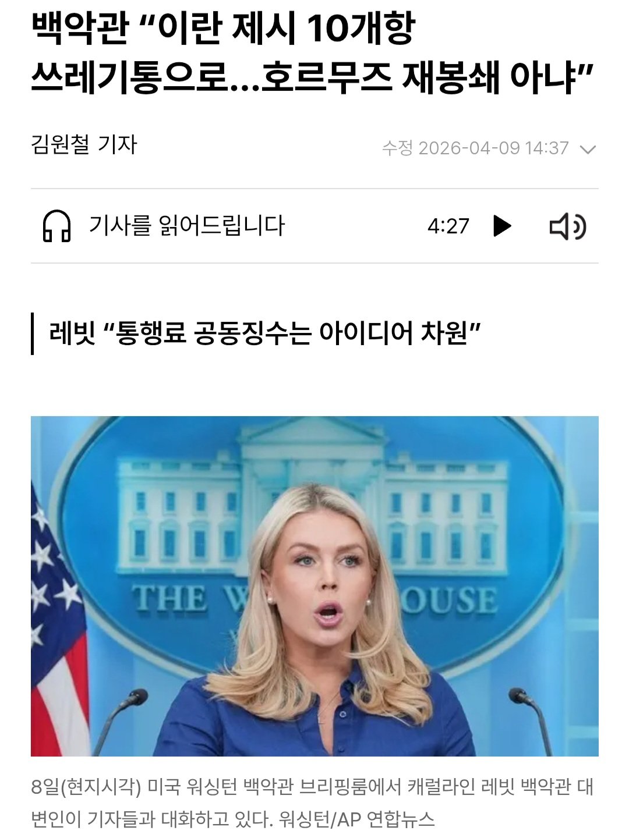Open reporter 김원철 기자 profile
Image resolution: width=629 pixels, height=838 pixels.
[84, 144]
